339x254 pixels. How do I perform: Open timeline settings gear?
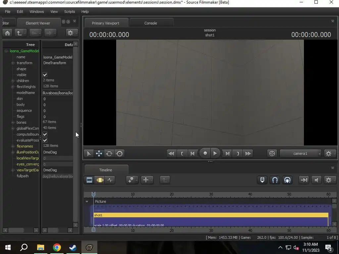coord(328,180)
